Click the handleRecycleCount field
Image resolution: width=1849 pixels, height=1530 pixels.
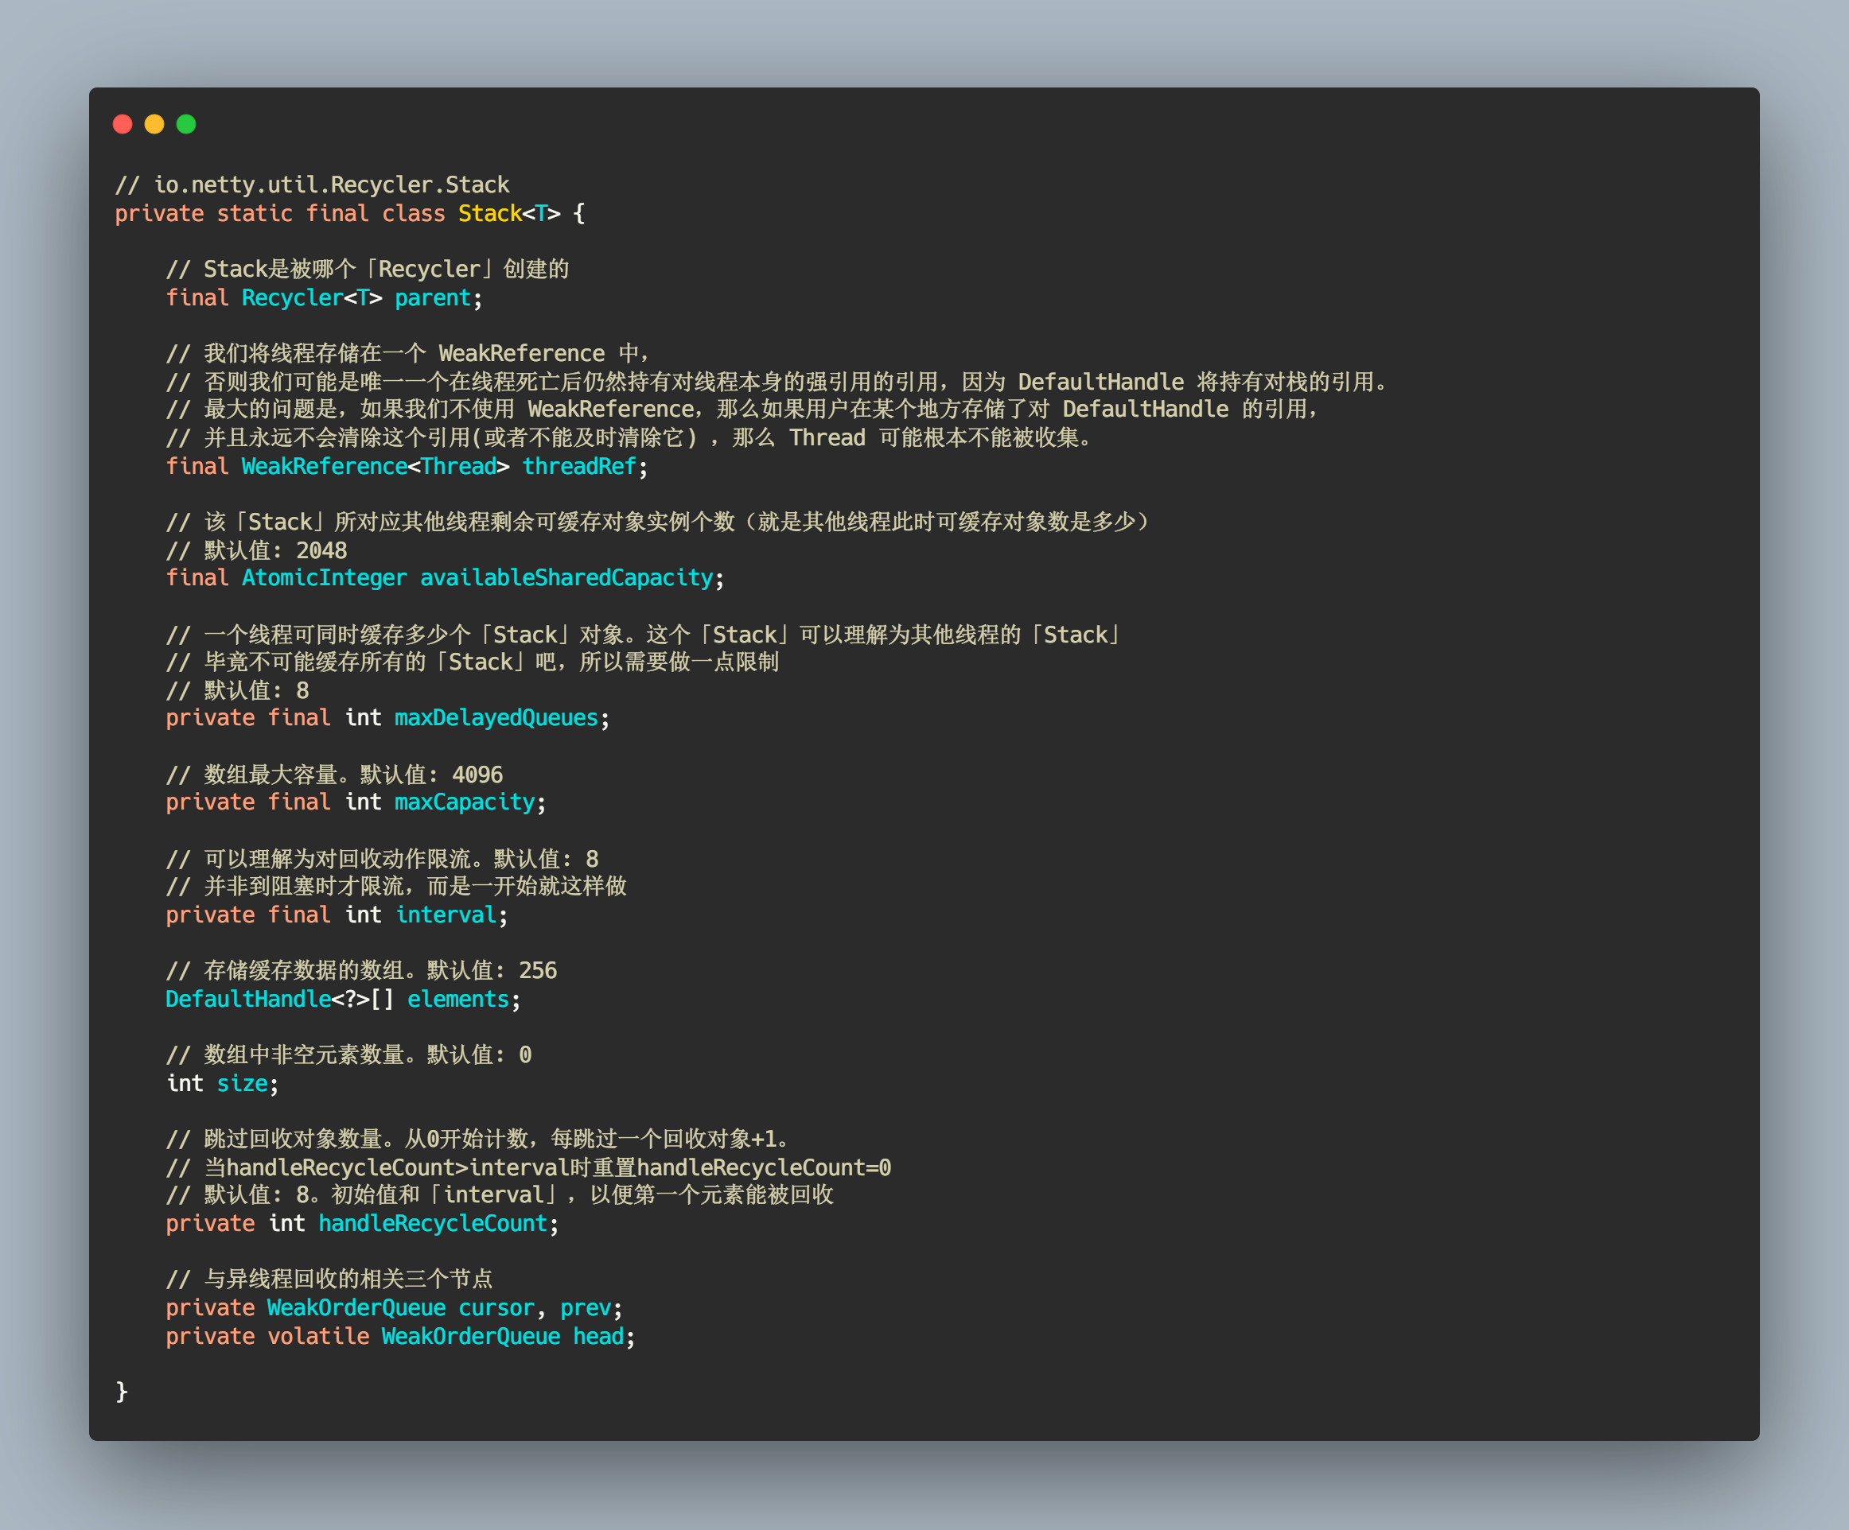432,1224
